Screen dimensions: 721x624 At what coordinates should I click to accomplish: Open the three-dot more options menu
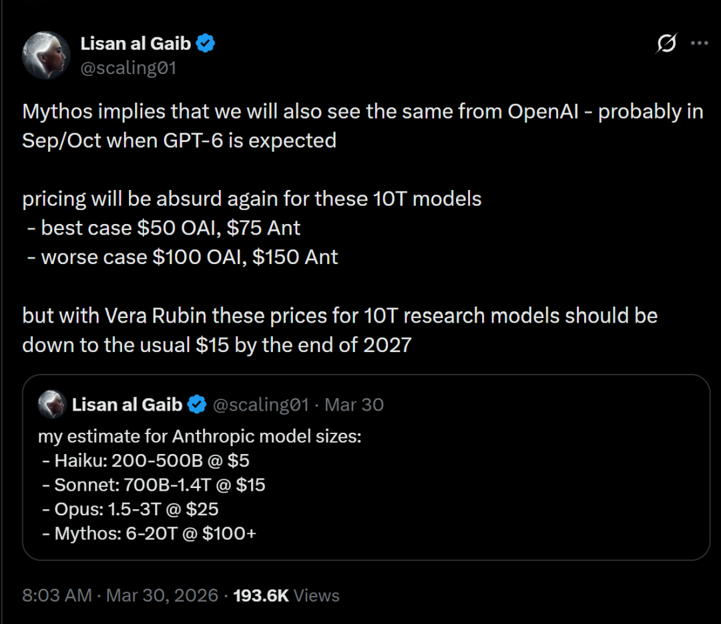[x=700, y=43]
